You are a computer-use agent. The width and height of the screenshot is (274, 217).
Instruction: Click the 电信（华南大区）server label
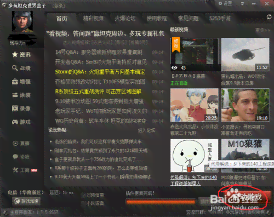(26, 192)
